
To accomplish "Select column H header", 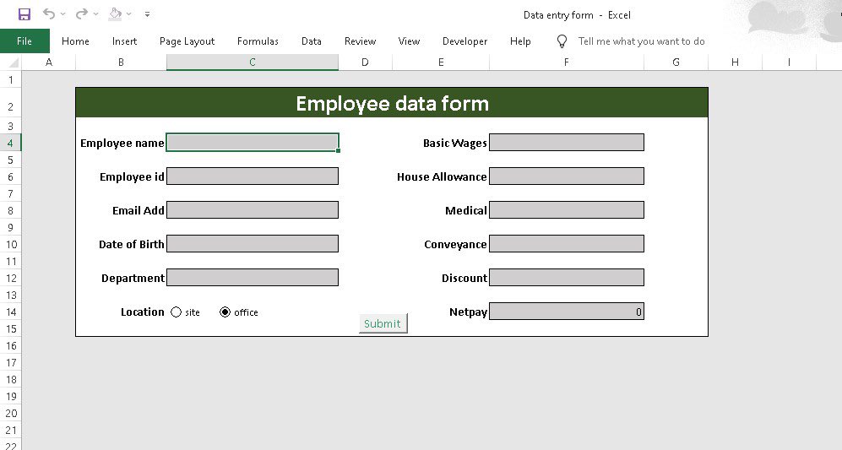I will pos(735,62).
